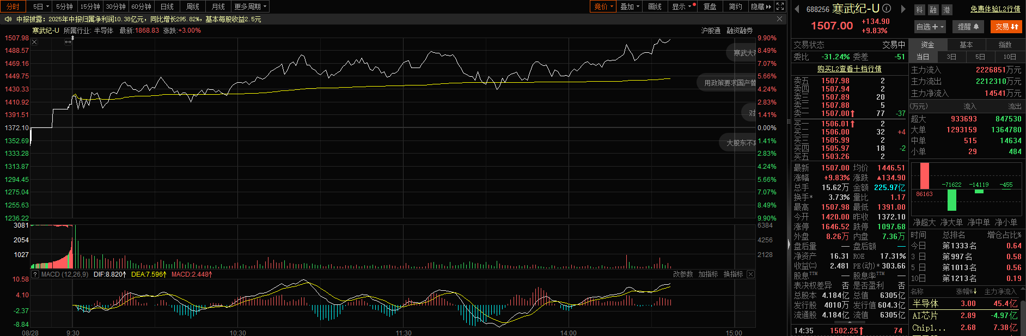
Task: Click 卖一 price 1507.00
Action: pos(835,114)
